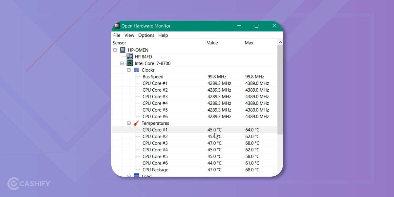Viewport: 394px width, 197px height.
Task: Collapse the Clocks section
Action: tap(129, 70)
